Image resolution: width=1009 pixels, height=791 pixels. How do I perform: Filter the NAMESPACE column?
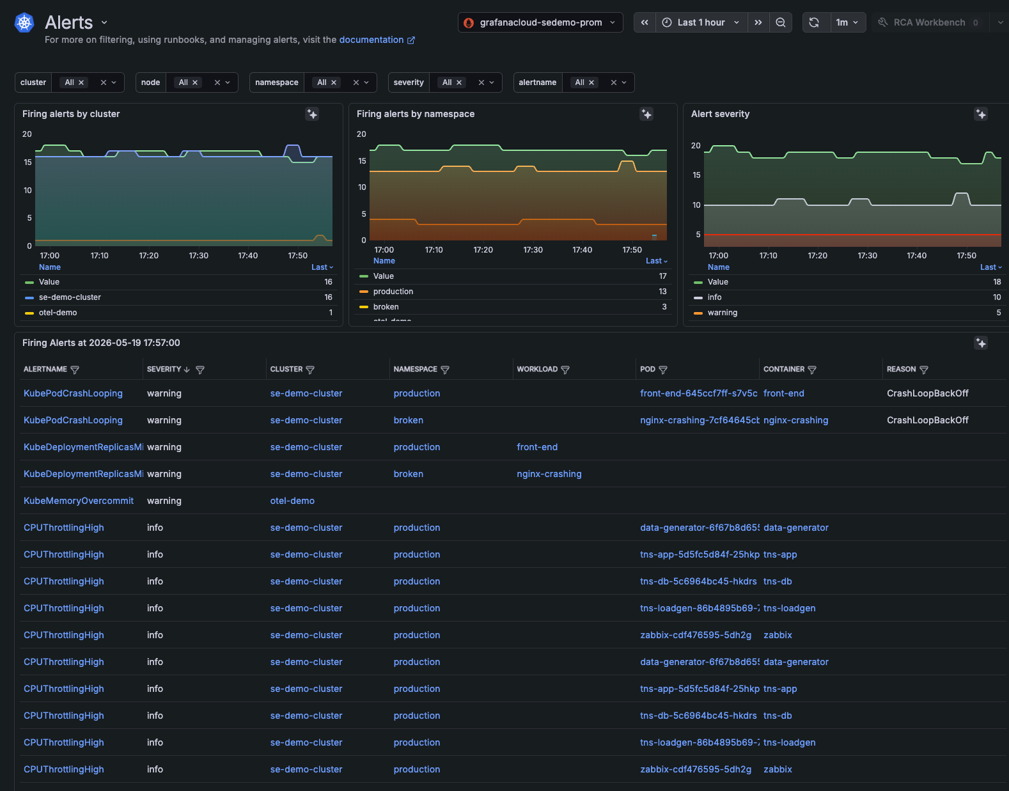445,370
